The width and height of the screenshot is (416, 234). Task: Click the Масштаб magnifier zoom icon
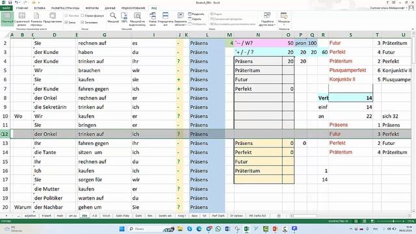[113, 18]
